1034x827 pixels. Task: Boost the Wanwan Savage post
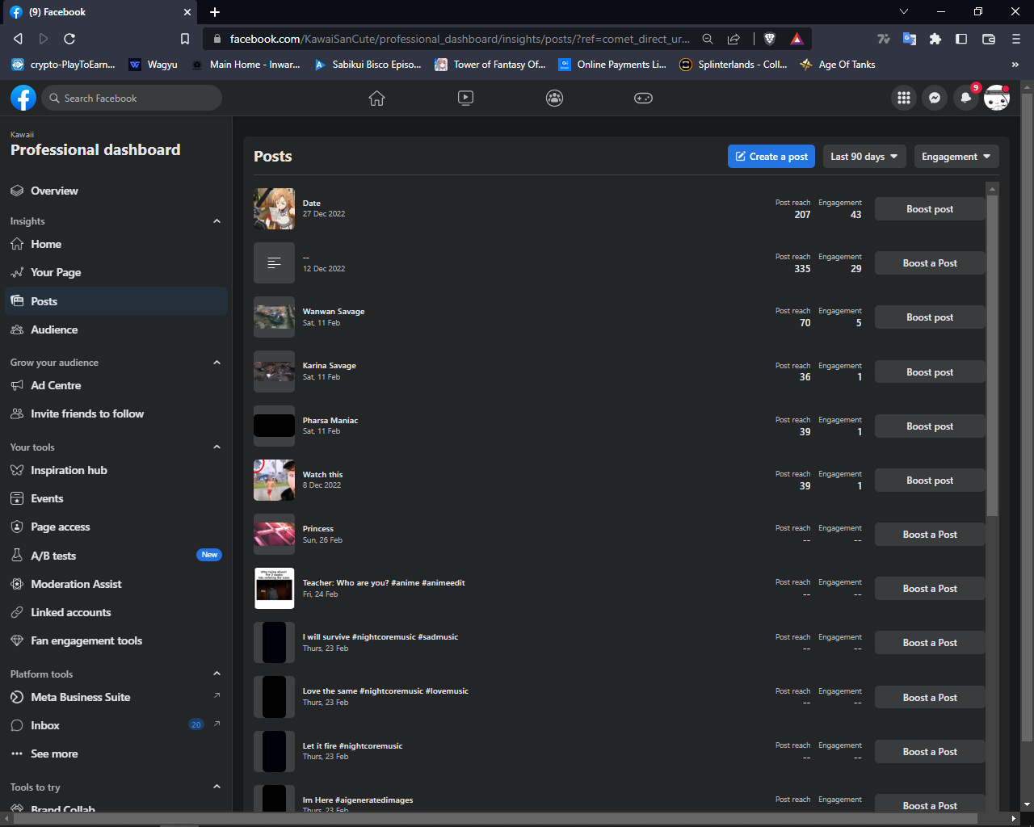[930, 317]
